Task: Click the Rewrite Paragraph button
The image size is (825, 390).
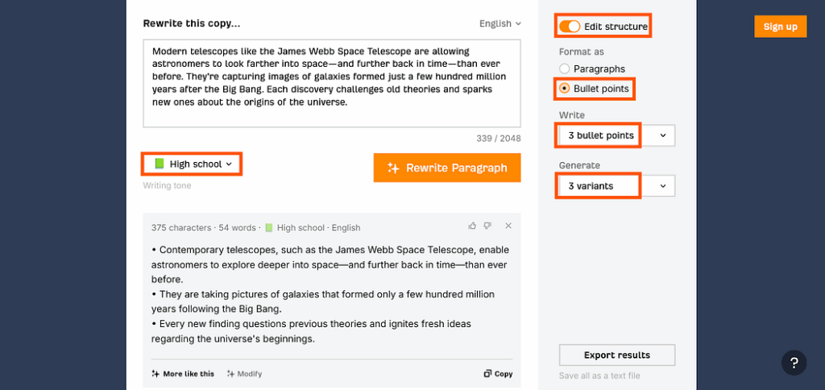Action: point(447,168)
